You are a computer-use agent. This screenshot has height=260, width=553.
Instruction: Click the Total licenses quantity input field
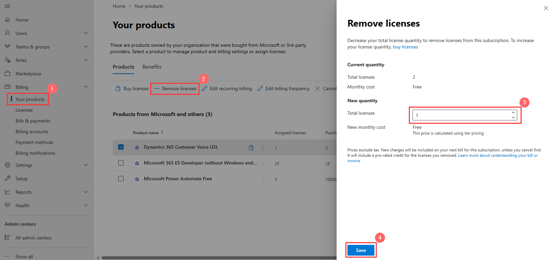click(x=461, y=115)
